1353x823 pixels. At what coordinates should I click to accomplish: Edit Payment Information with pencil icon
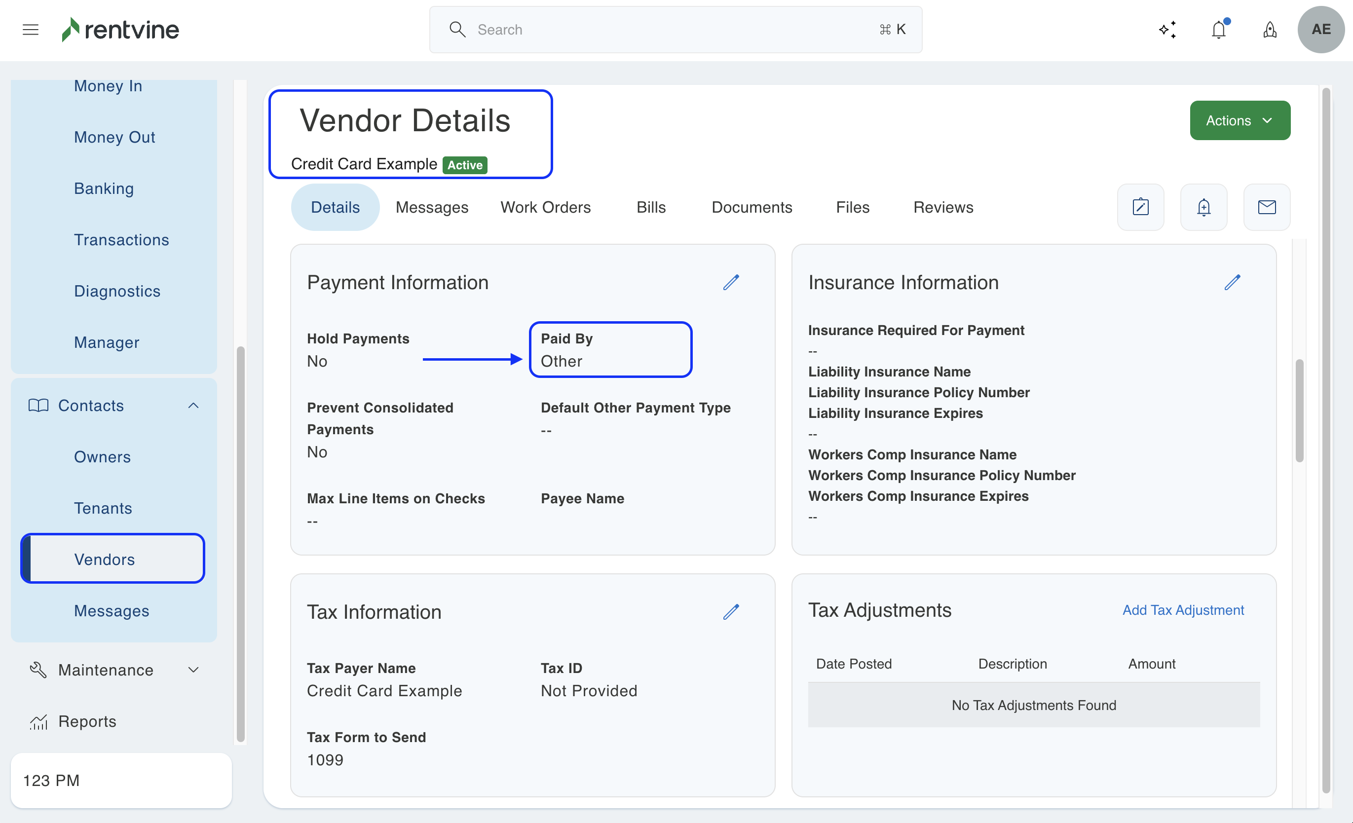tap(731, 282)
